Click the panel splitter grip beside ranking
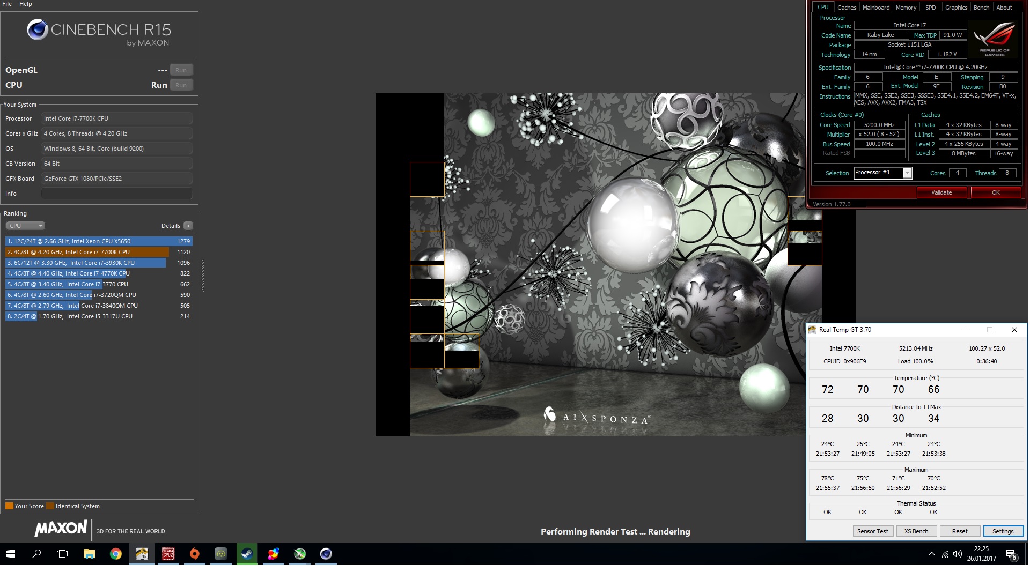This screenshot has height=579, width=1030. (x=203, y=276)
